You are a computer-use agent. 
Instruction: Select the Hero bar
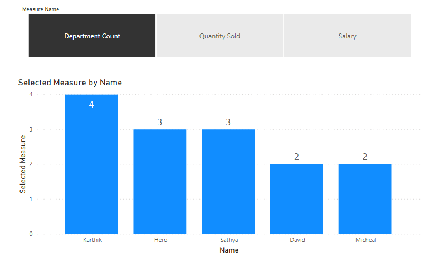[159, 184]
